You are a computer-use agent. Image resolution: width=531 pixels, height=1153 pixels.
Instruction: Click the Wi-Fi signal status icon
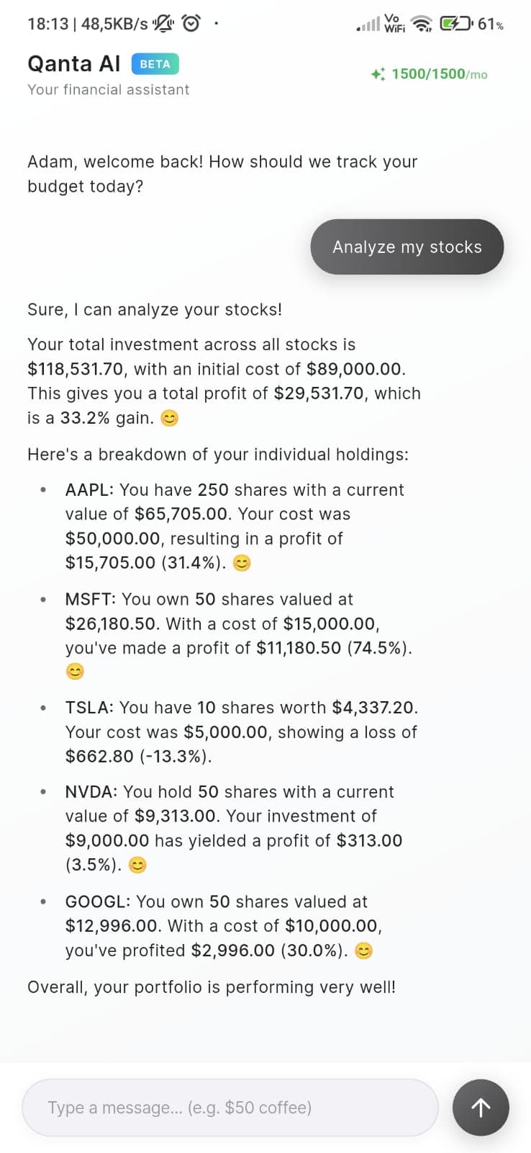[423, 25]
